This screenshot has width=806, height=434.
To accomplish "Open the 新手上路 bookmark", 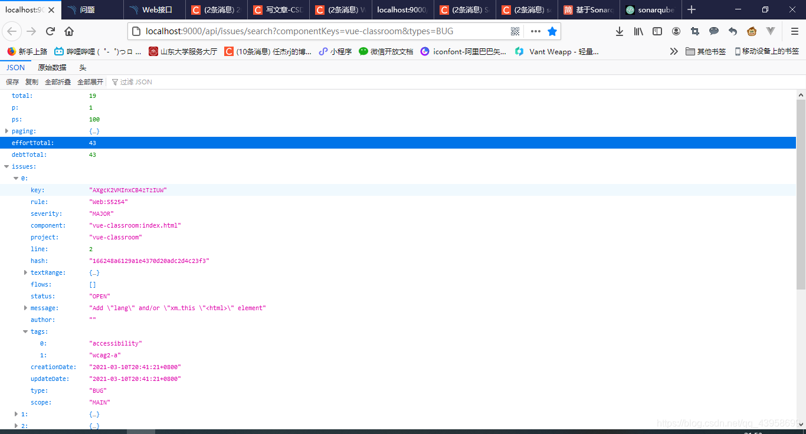I will [27, 51].
